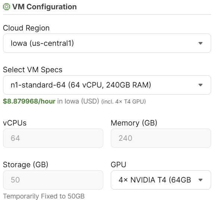Open the Select VM Specs dropdown
213x200 pixels.
(107, 85)
